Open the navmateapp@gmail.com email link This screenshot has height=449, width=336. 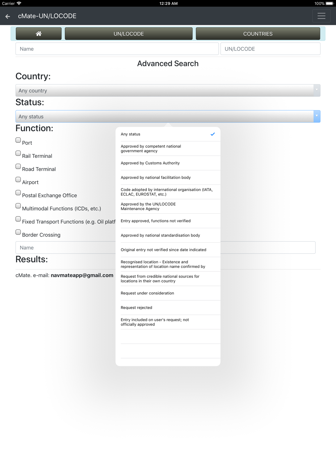pos(82,275)
